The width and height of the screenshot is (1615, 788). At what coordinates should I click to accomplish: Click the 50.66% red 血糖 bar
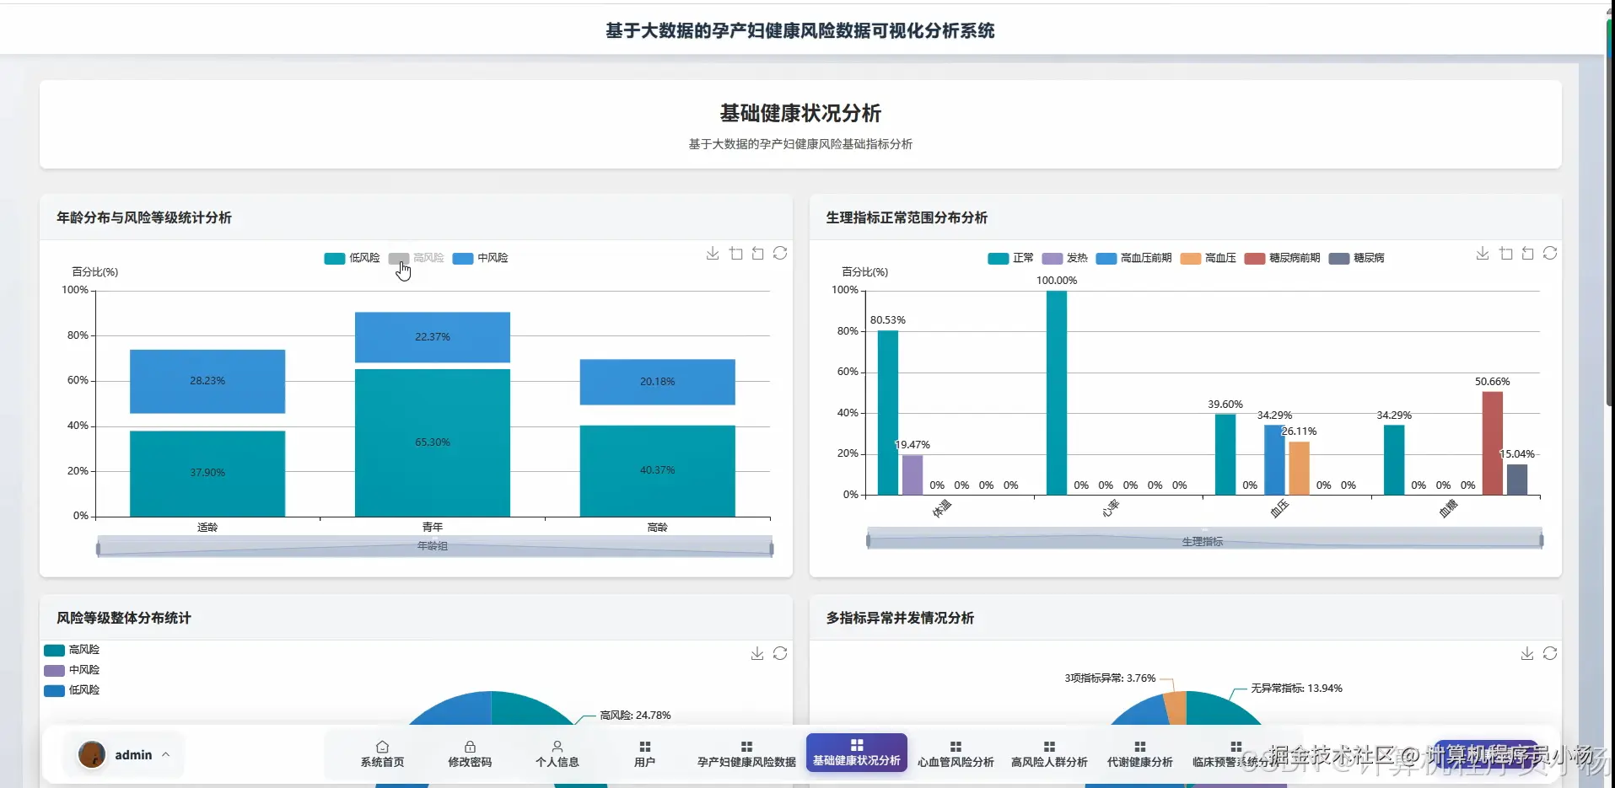(1492, 443)
